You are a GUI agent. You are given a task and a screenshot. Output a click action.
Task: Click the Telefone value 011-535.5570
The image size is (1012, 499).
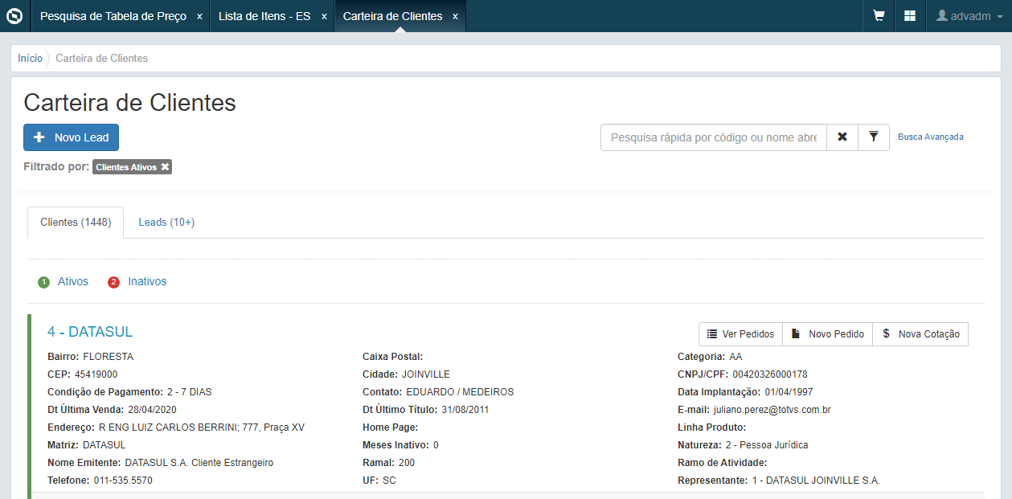(123, 481)
